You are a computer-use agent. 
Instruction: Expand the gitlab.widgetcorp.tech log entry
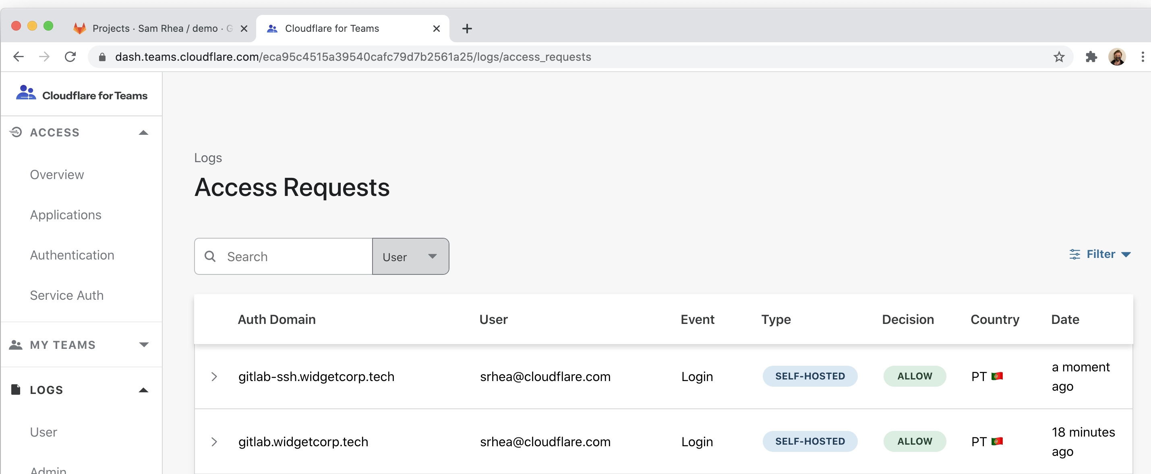pyautogui.click(x=215, y=442)
